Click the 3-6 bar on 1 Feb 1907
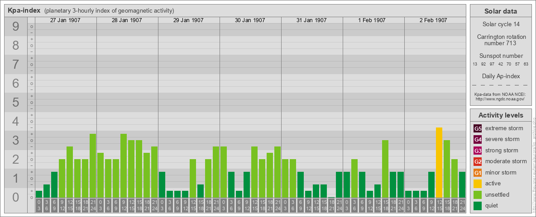Image resolution: width=536 pixels, height=217 pixels. 354,178
